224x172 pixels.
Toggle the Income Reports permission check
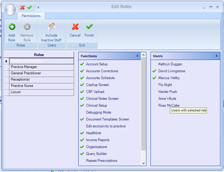[x=82, y=140]
